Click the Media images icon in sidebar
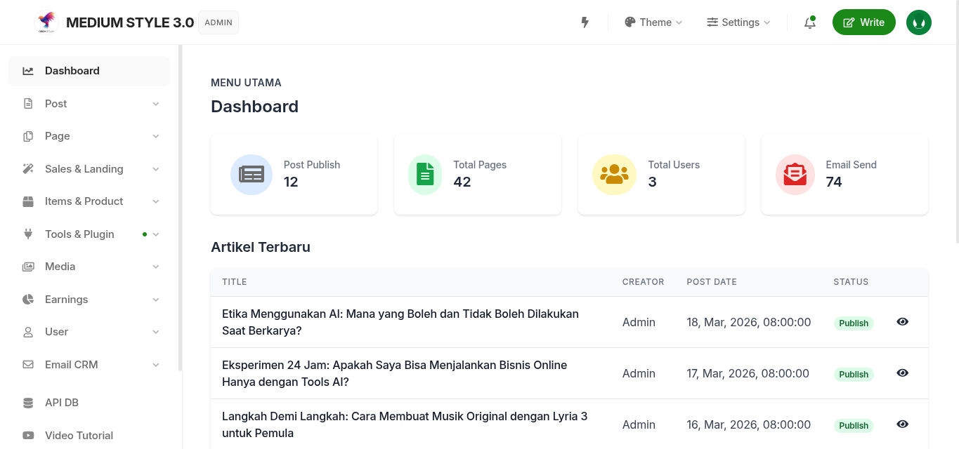Image resolution: width=959 pixels, height=449 pixels. coord(28,267)
